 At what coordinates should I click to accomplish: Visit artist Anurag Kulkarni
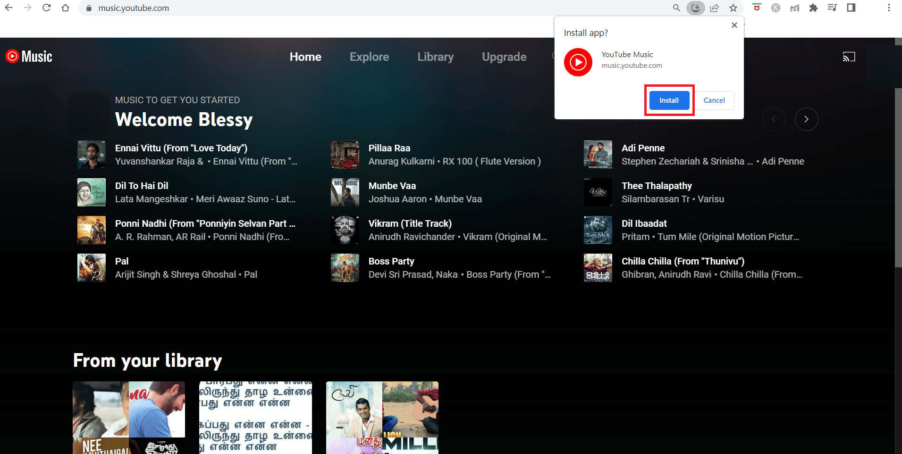click(x=402, y=161)
